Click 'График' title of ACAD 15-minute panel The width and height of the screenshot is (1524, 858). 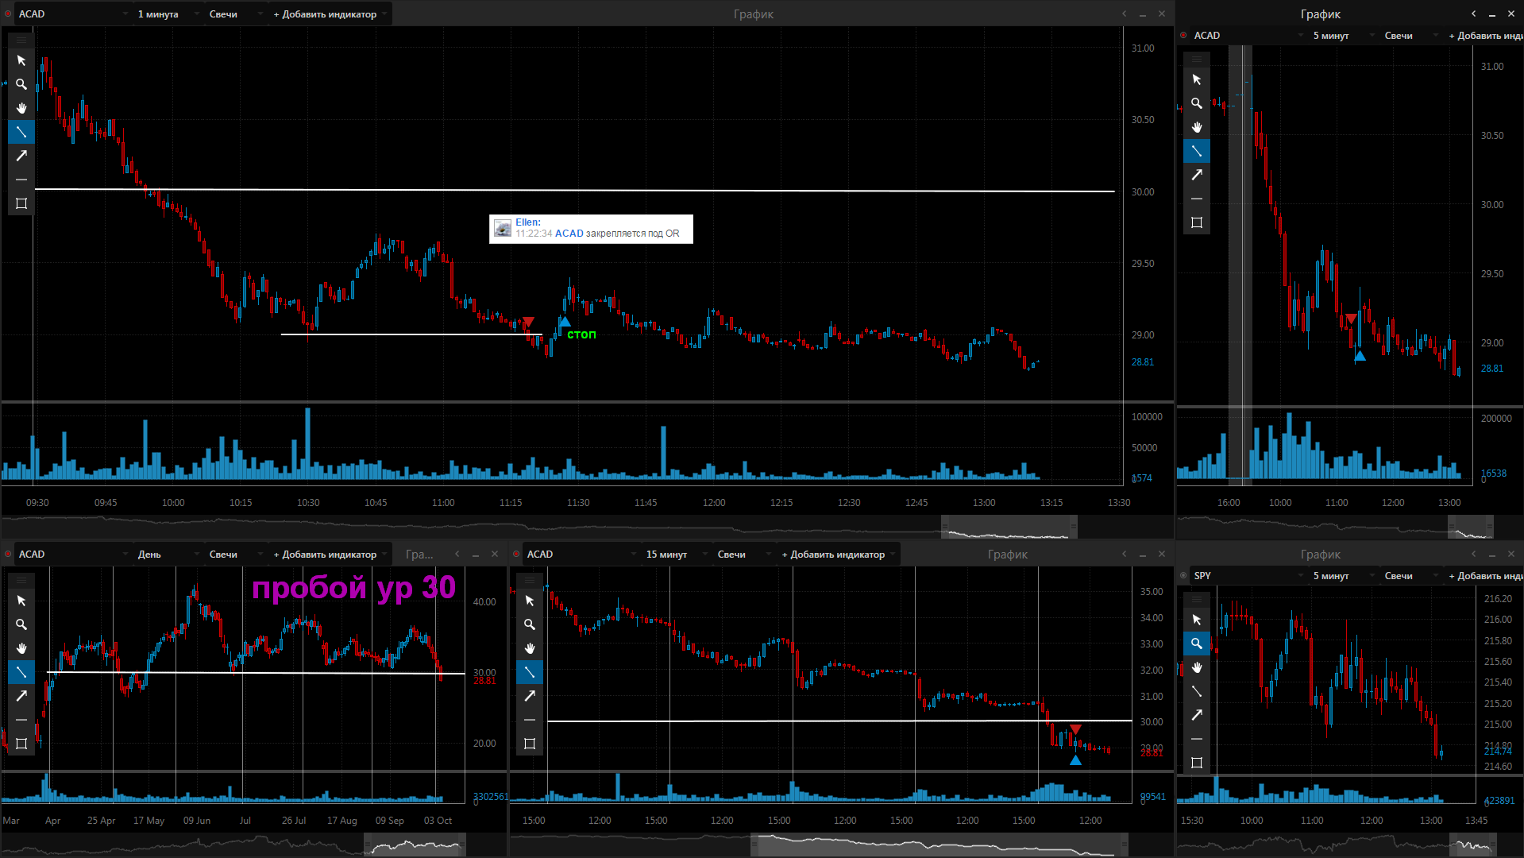pyautogui.click(x=1007, y=554)
